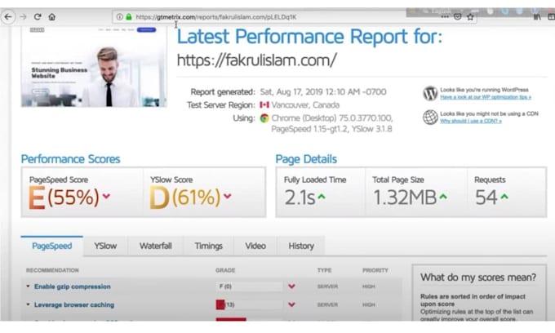Image resolution: width=555 pixels, height=333 pixels.
Task: Click the F (0) gzip grade bar
Action: [249, 286]
